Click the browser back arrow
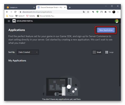Image resolution: width=125 pixels, height=105 pixels. 7,12
